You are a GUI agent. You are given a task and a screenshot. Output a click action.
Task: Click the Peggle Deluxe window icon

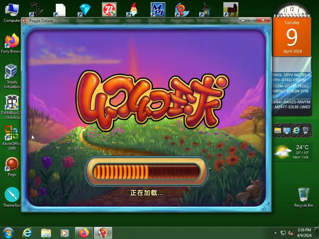25,21
